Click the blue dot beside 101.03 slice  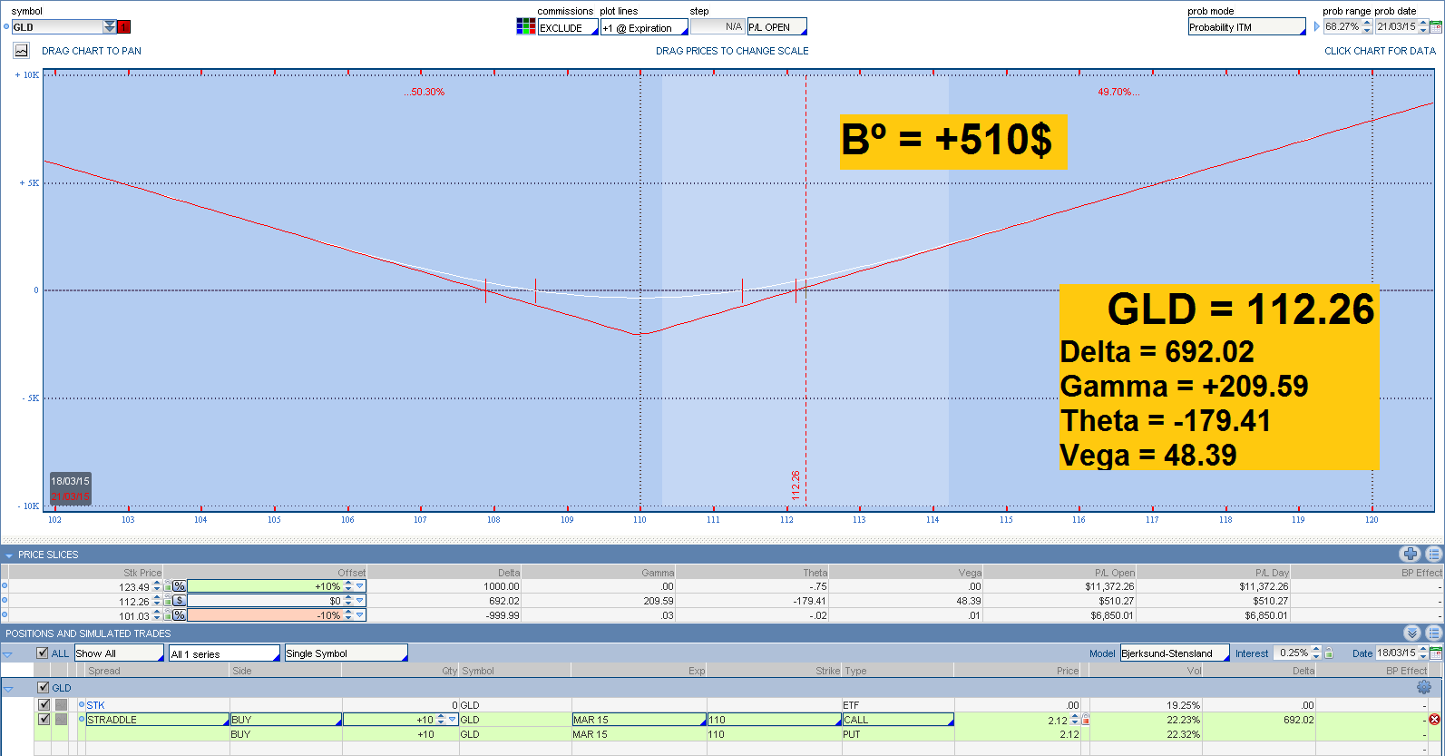pos(5,615)
